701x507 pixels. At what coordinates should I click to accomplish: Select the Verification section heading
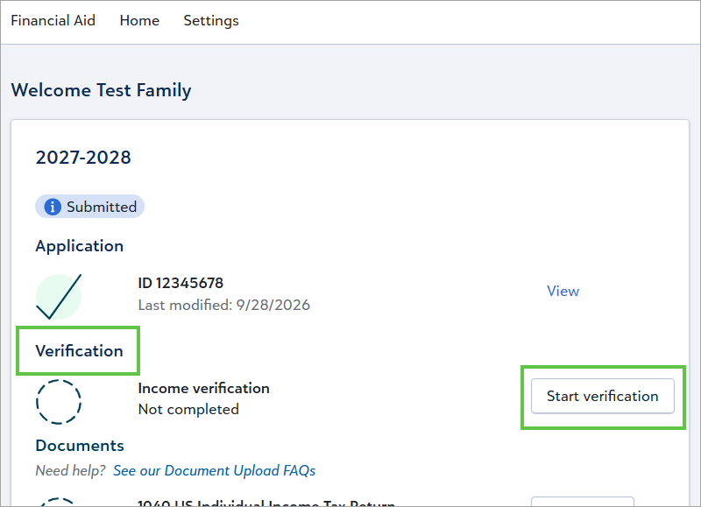click(x=79, y=351)
